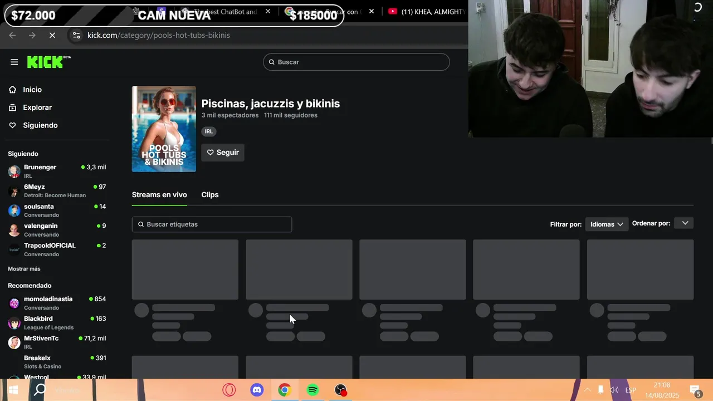The width and height of the screenshot is (713, 401).
Task: Switch to the KHEA, ALMIGHTY YouTube tab
Action: [426, 11]
